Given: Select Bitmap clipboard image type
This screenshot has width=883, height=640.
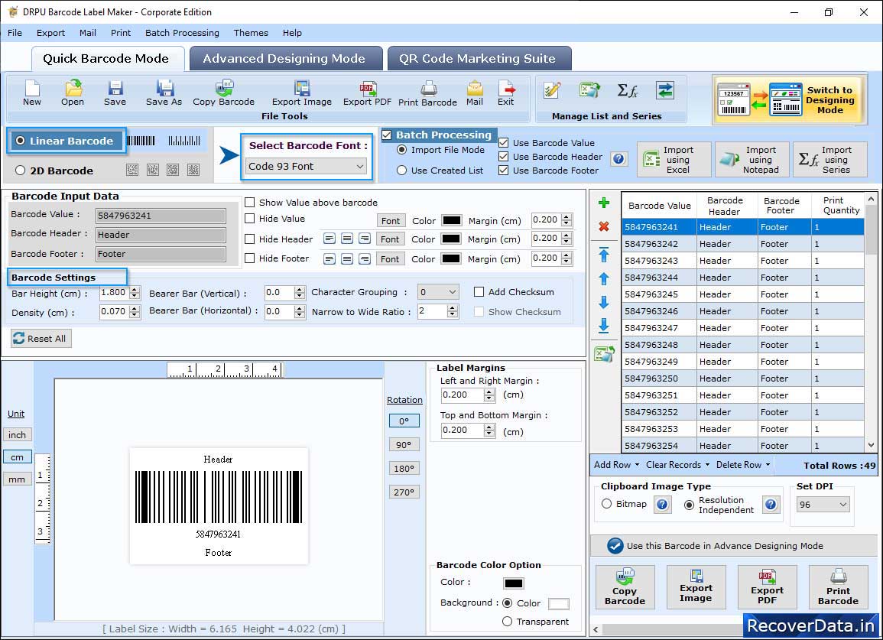Looking at the screenshot, I should click(606, 504).
